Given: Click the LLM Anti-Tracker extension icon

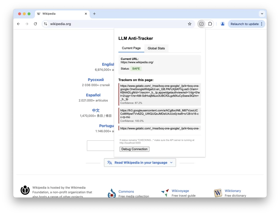Looking at the screenshot, I should (x=202, y=24).
